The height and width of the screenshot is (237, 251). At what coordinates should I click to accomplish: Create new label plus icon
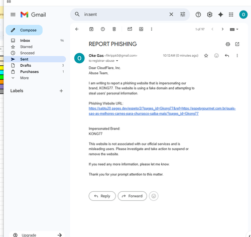(x=61, y=91)
